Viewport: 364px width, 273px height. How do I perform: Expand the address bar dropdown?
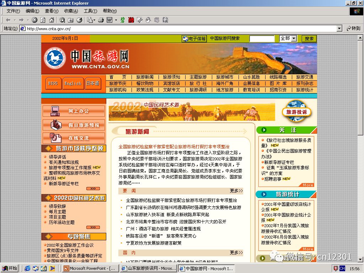click(339, 28)
